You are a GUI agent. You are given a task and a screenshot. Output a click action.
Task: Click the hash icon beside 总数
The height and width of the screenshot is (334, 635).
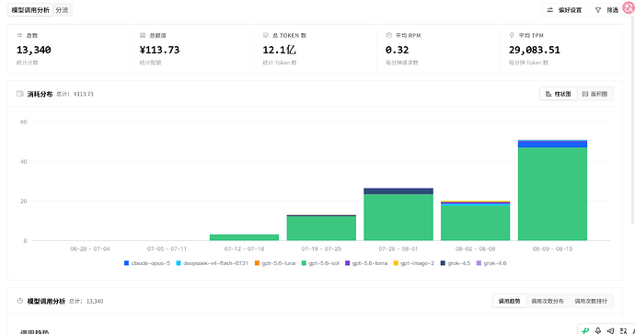[x=19, y=35]
